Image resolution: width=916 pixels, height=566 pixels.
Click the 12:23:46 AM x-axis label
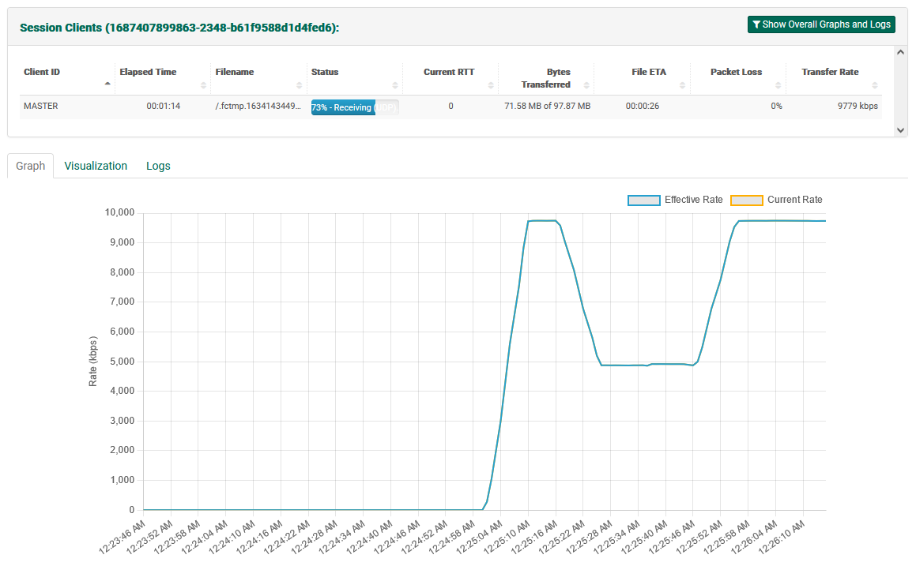click(x=122, y=538)
